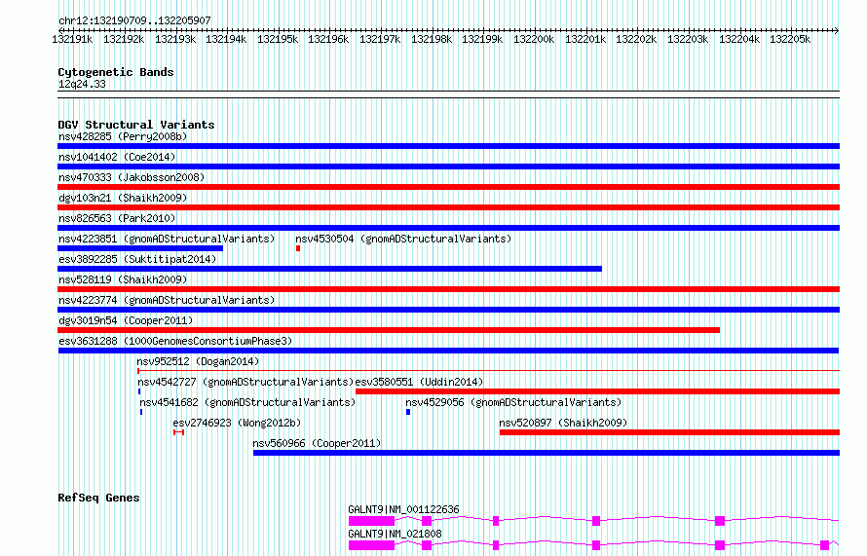Open the GALNT9|NM_021808 gene label
Screen dimensions: 867x556
point(395,534)
